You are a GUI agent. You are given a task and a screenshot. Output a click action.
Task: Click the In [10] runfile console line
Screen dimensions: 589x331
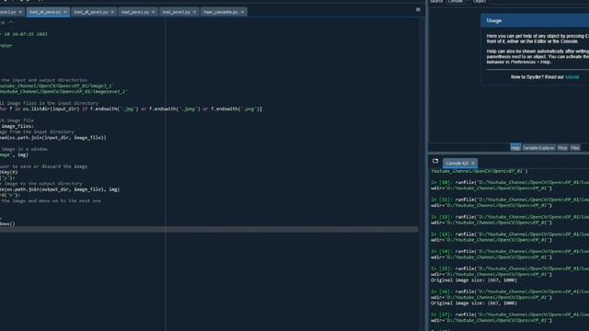coord(510,182)
